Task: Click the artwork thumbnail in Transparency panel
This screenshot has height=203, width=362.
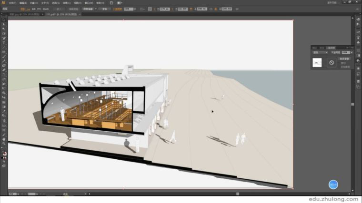Action: tap(317, 62)
